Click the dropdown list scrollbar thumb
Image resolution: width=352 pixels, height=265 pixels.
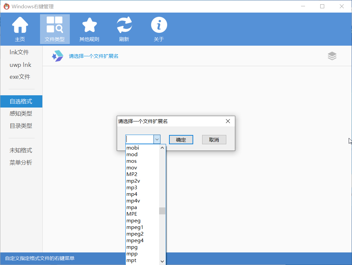pyautogui.click(x=162, y=211)
